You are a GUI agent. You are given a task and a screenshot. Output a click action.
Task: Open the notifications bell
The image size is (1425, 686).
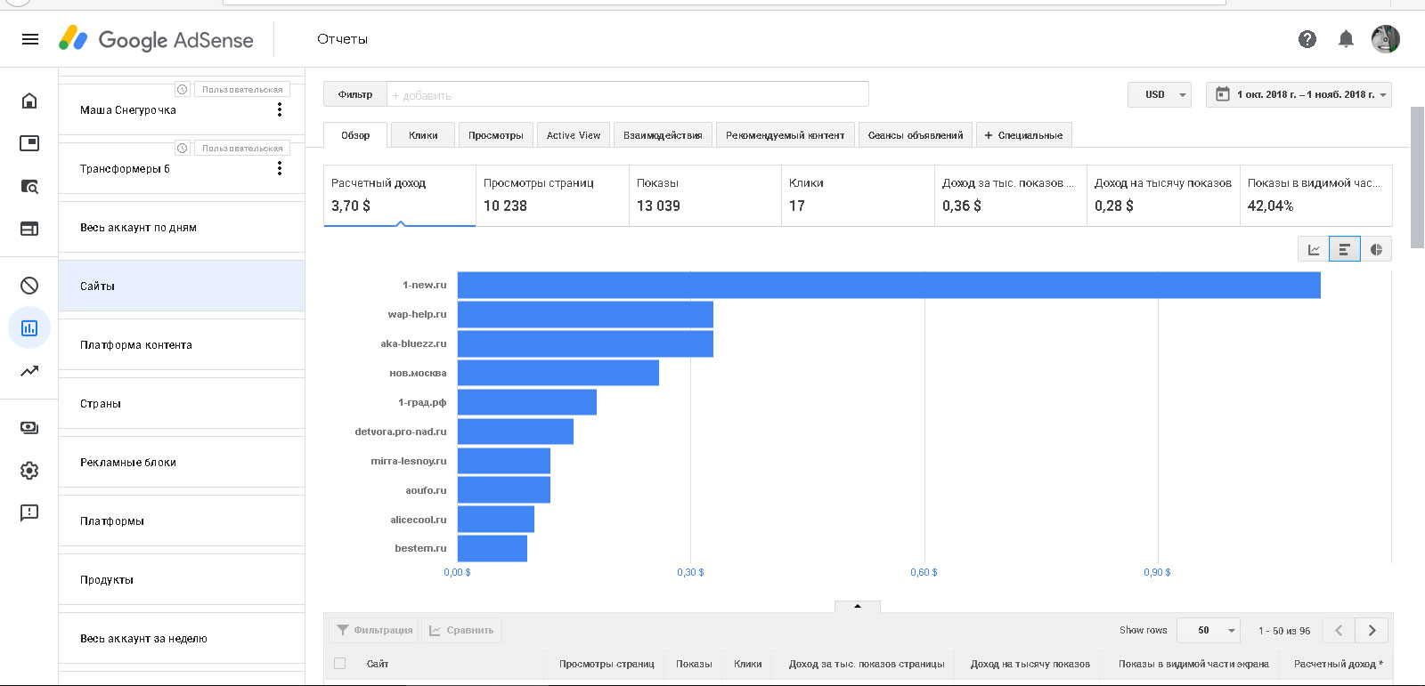[1346, 39]
